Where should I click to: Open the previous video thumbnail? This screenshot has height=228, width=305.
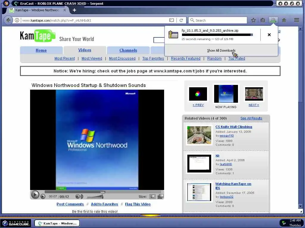pos(198,94)
